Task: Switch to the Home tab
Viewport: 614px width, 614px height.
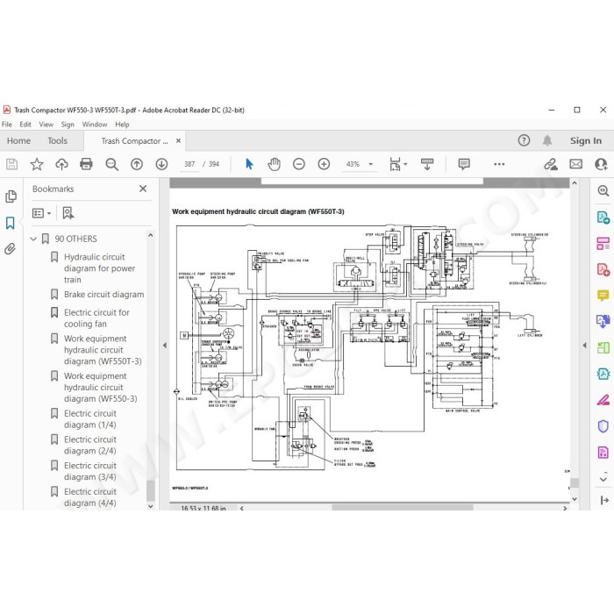Action: click(18, 140)
